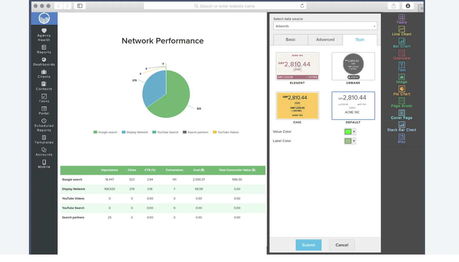The width and height of the screenshot is (459, 262).
Task: Click the Submit button
Action: [x=308, y=245]
